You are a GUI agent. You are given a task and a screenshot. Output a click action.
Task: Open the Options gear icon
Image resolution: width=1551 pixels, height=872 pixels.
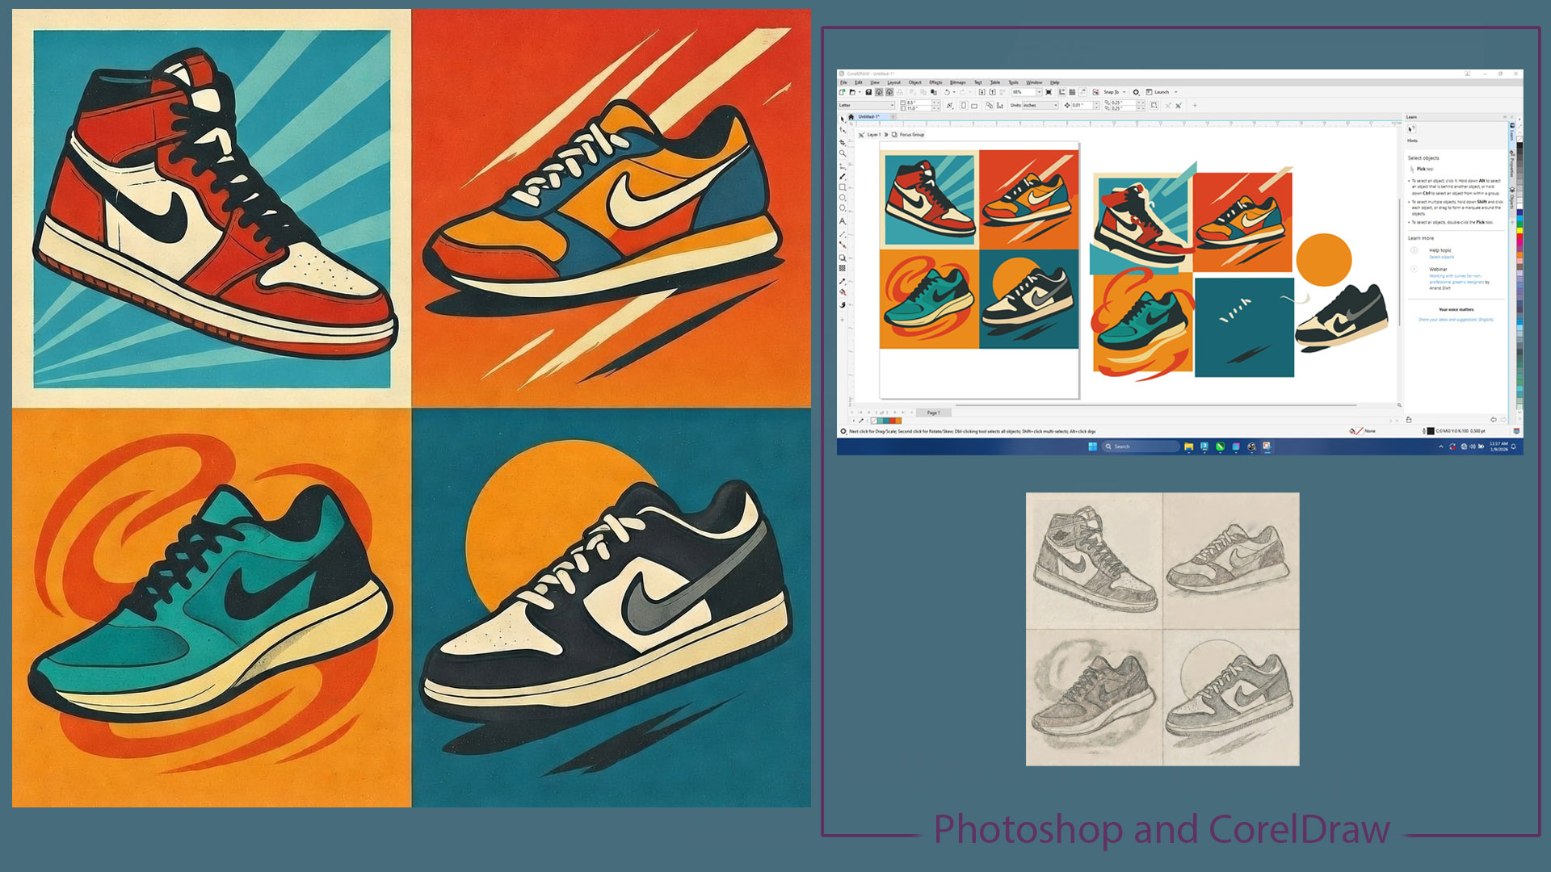coord(1136,92)
